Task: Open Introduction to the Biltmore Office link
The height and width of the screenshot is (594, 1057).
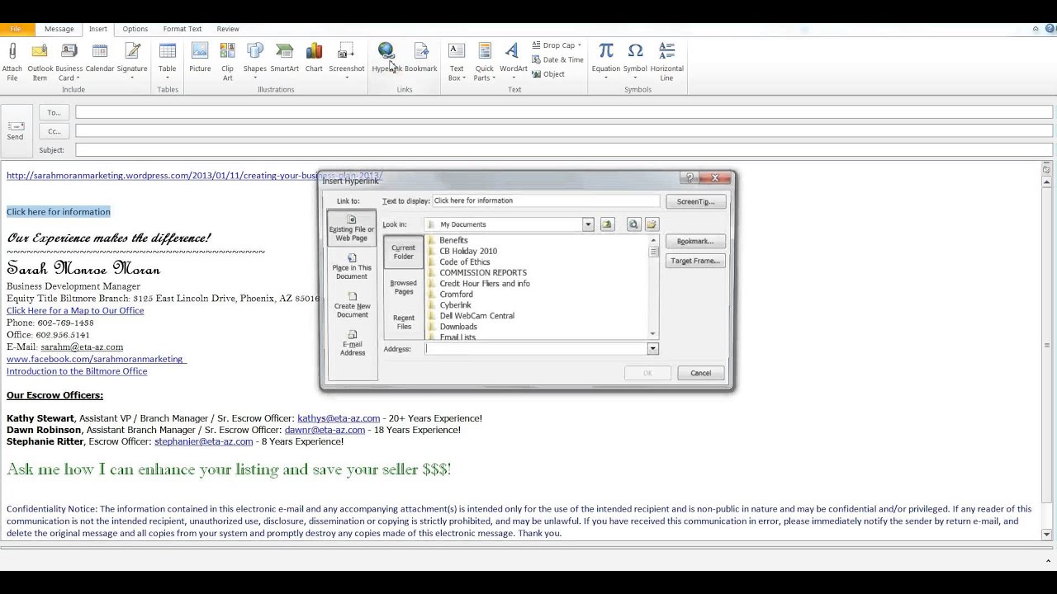Action: tap(77, 371)
